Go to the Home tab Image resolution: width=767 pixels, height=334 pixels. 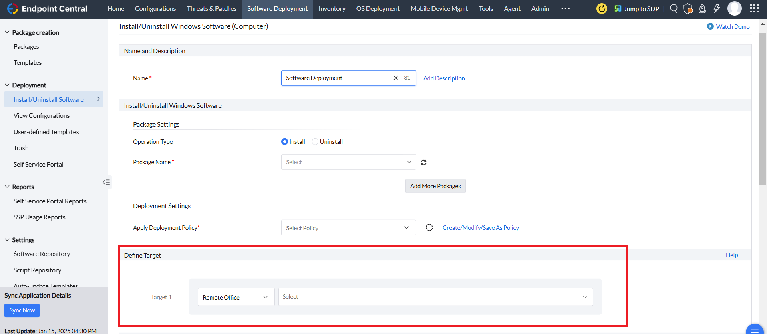coord(116,9)
